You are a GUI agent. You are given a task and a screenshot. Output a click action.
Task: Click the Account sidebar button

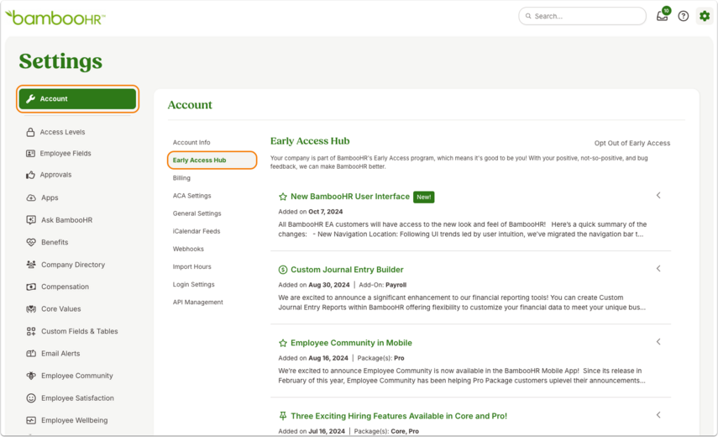pos(77,98)
